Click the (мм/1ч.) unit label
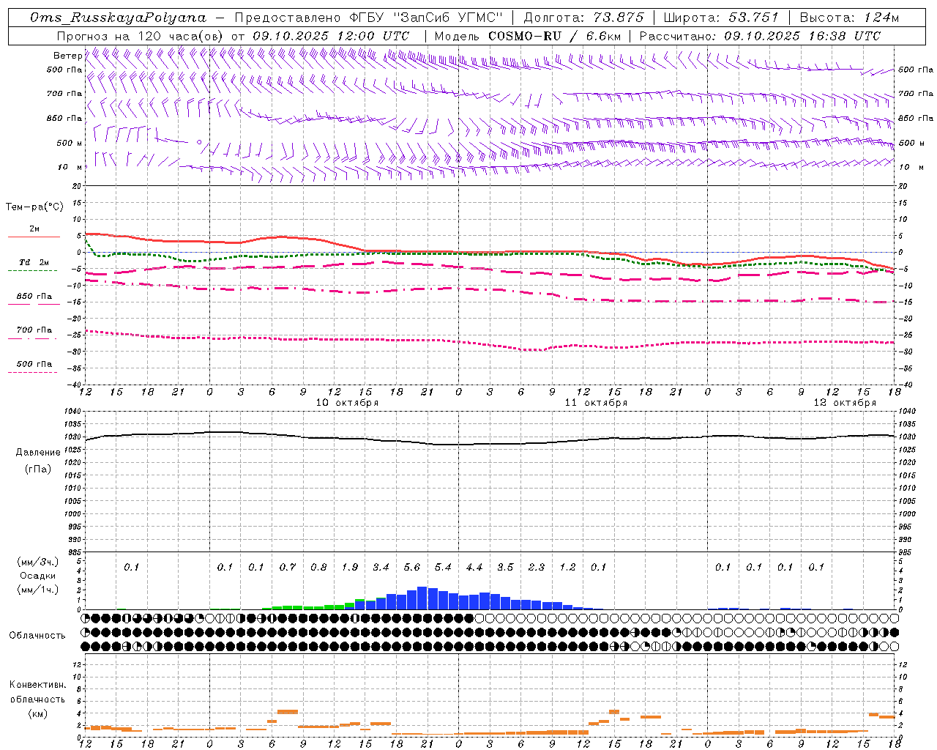The image size is (937, 750). (x=38, y=590)
